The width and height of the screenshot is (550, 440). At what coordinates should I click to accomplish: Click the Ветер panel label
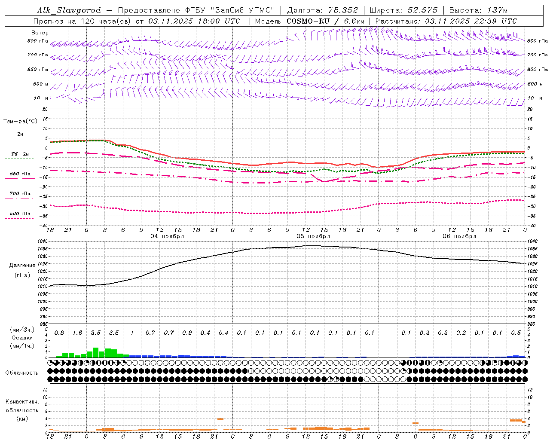coord(40,33)
